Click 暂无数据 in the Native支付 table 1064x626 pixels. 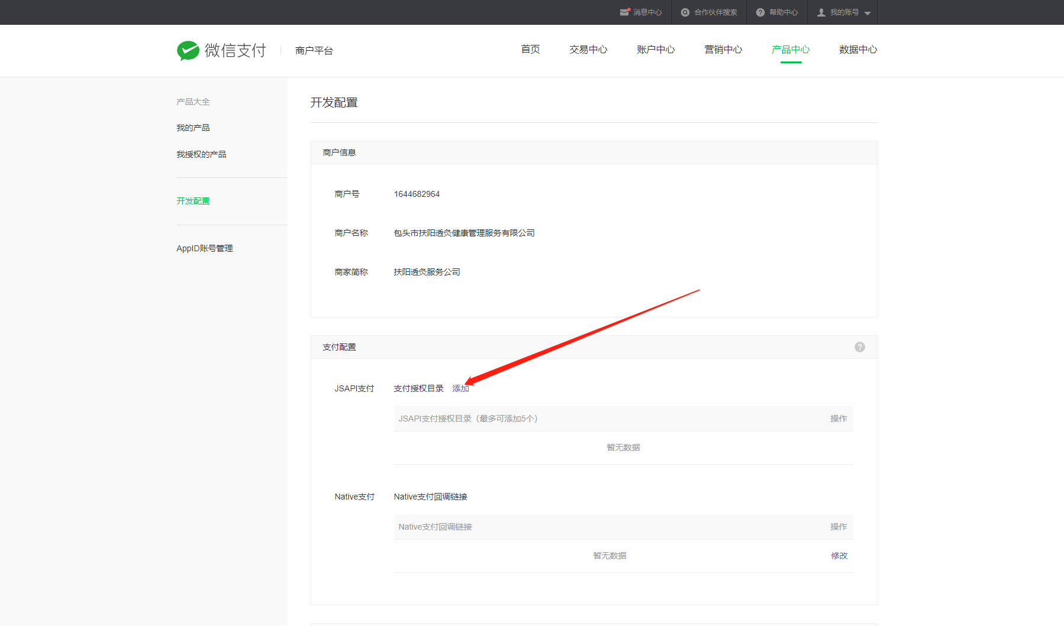[x=610, y=556]
